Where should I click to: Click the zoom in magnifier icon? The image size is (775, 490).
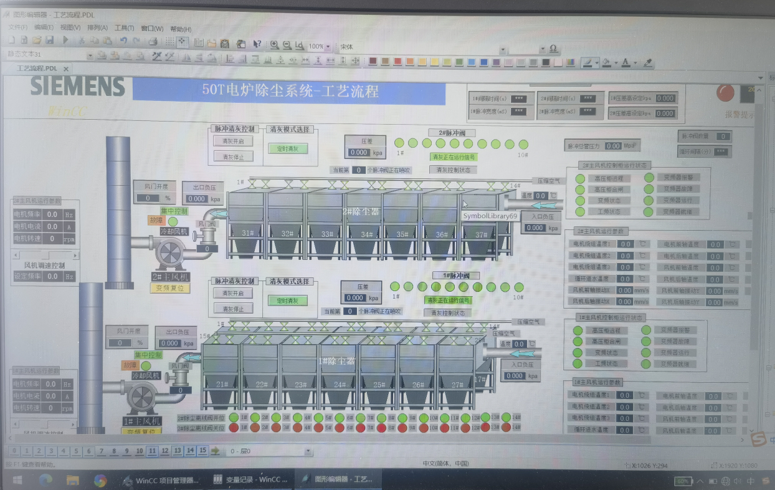pos(274,45)
